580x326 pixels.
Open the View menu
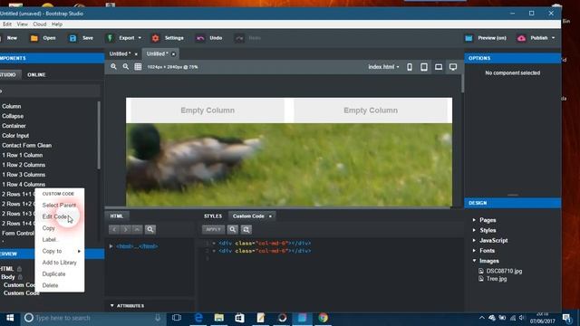22,24
